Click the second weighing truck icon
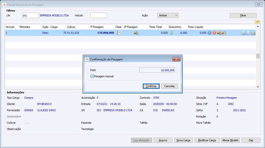Viewport: 265px width, 148px height. [x=136, y=33]
